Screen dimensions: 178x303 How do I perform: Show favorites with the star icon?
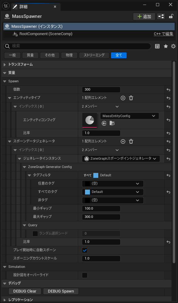click(x=166, y=46)
